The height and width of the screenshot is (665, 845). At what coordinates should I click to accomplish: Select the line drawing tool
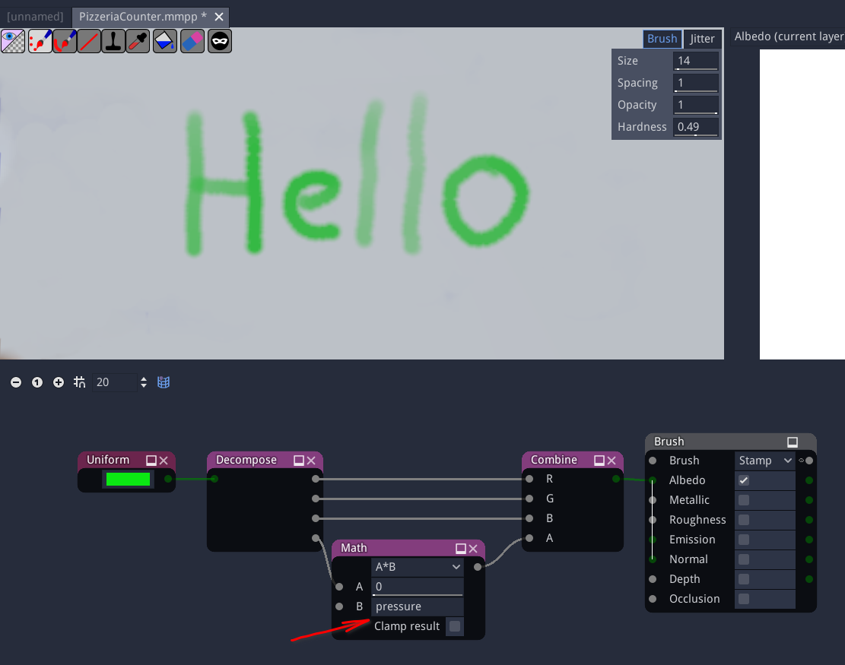coord(89,41)
